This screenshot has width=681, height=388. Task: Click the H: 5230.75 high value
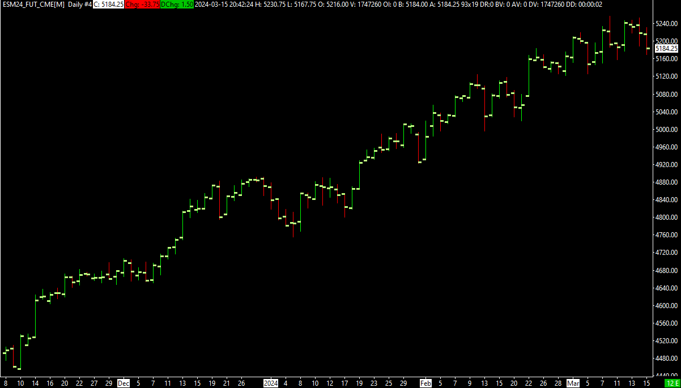270,4
